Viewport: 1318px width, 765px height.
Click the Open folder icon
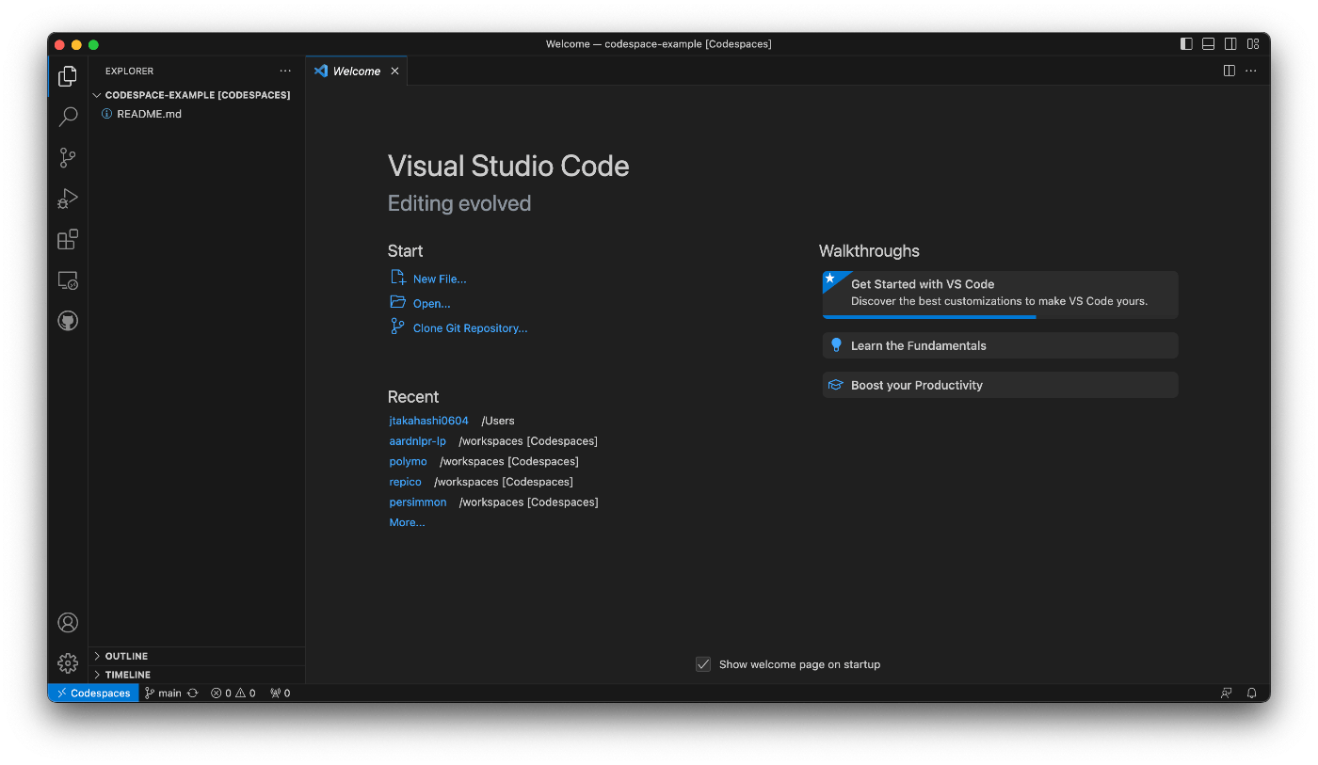tap(398, 302)
